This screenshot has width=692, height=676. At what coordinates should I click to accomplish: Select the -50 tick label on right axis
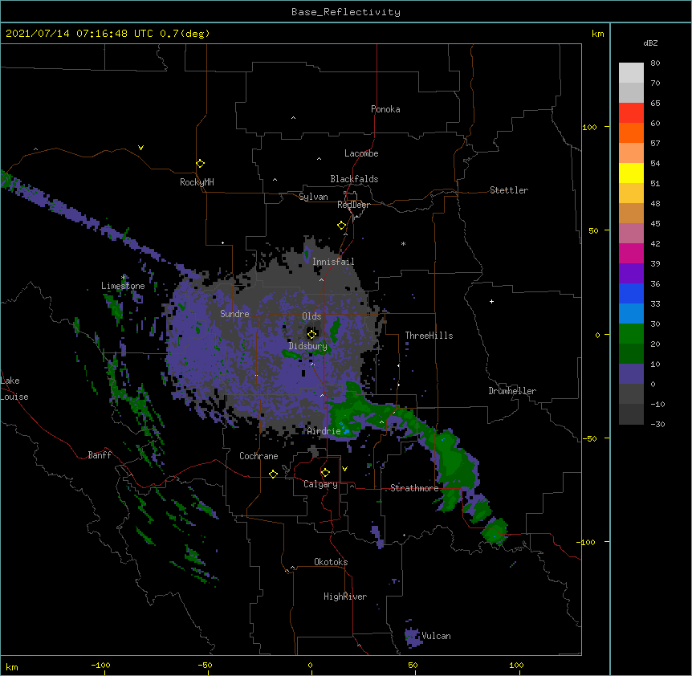pyautogui.click(x=589, y=438)
